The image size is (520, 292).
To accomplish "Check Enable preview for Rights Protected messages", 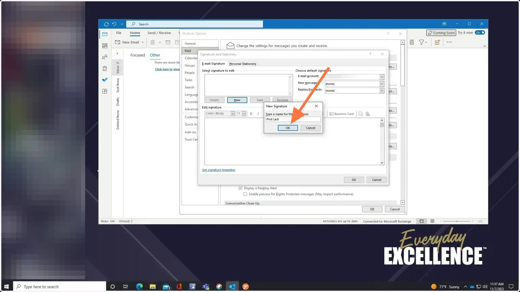I will tap(245, 194).
